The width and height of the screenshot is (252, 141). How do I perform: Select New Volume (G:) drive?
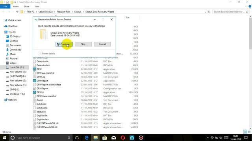click(x=16, y=81)
